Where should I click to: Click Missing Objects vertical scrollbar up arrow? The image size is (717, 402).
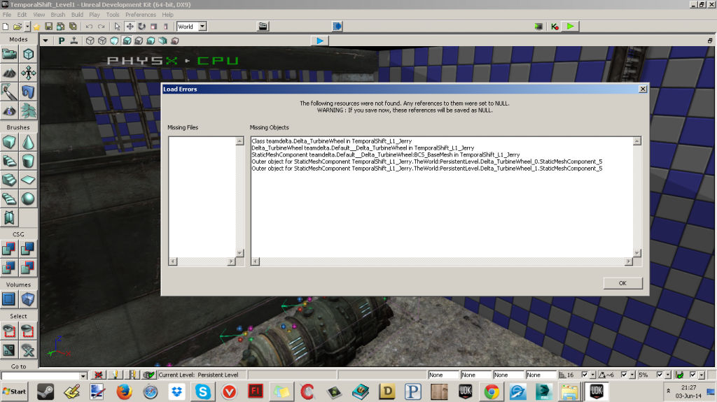tap(637, 141)
